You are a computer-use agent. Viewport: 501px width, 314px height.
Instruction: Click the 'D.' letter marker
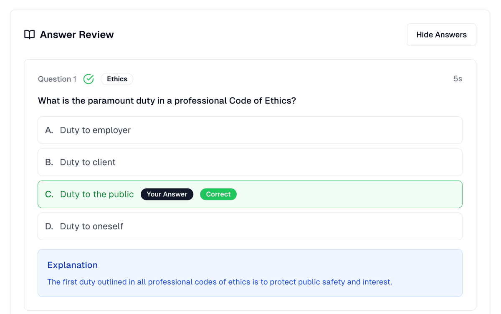click(49, 226)
